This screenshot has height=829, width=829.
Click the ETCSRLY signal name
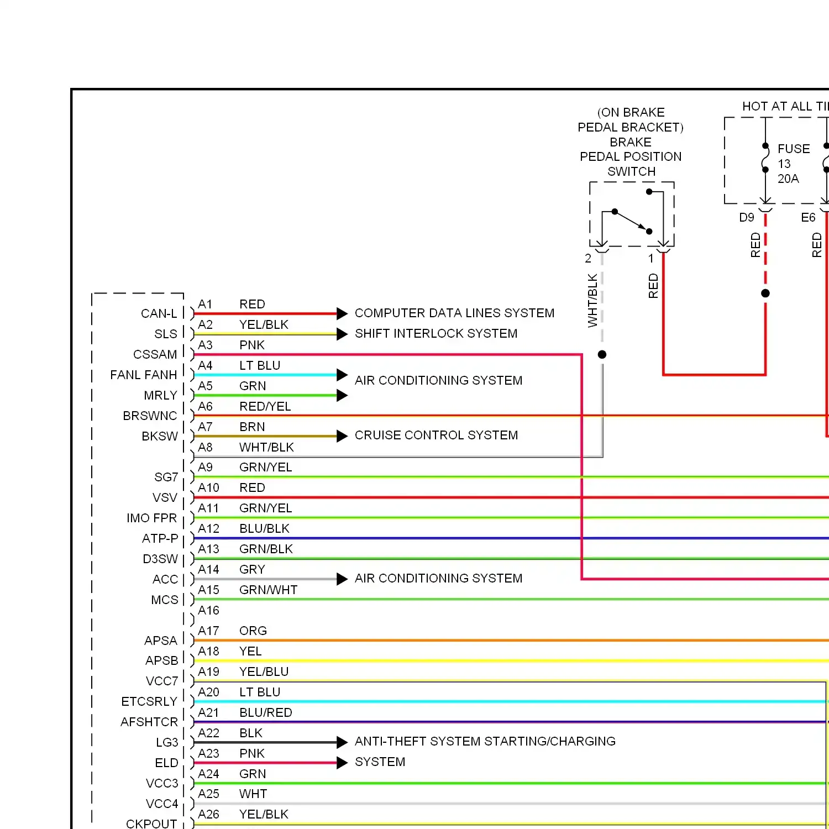pos(149,702)
